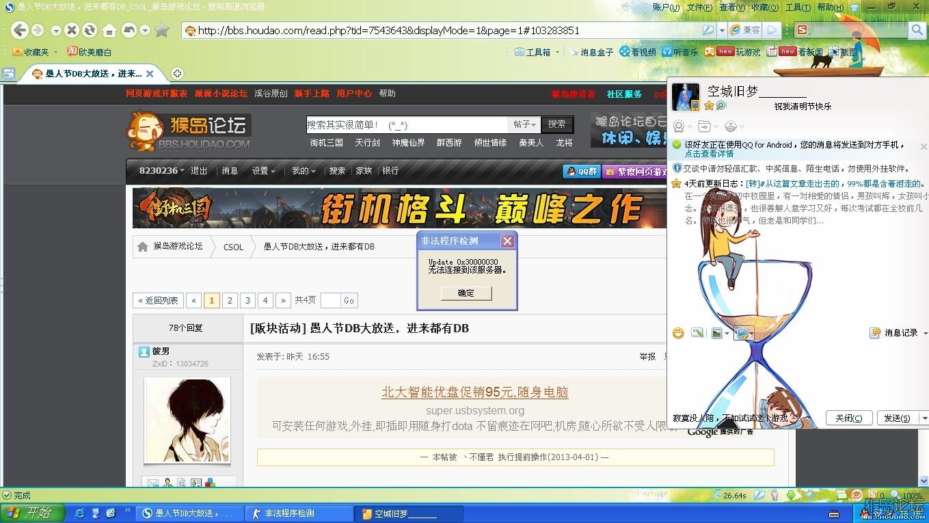929x523 pixels.
Task: Click 截图 screenshot tool
Action: coord(844,52)
